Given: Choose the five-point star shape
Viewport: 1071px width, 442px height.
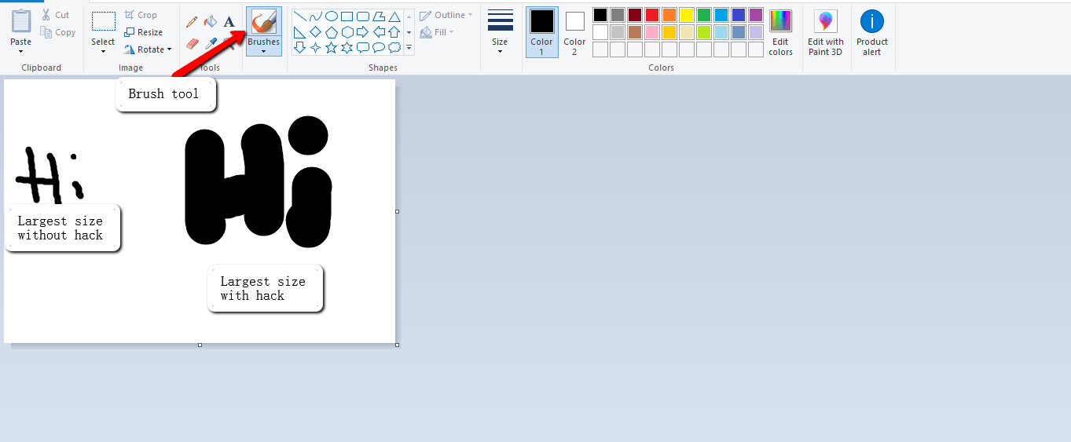Looking at the screenshot, I should [331, 48].
